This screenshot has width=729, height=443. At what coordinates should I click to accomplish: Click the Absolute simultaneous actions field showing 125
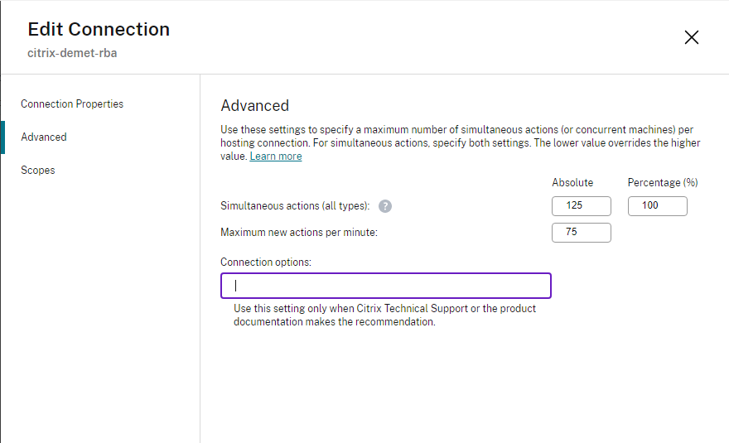click(581, 206)
